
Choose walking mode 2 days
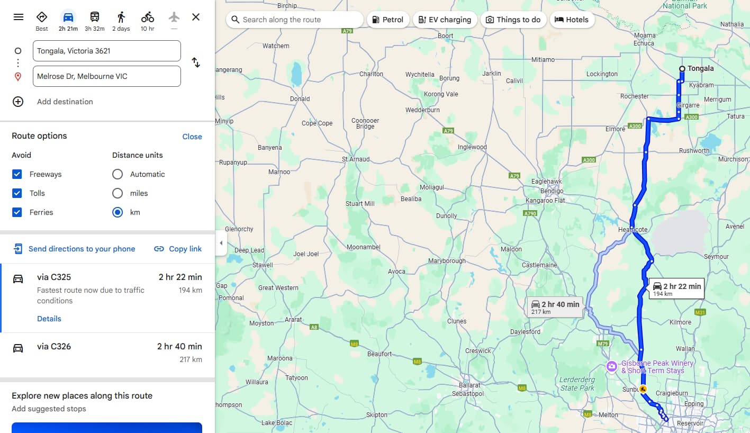[x=121, y=21]
